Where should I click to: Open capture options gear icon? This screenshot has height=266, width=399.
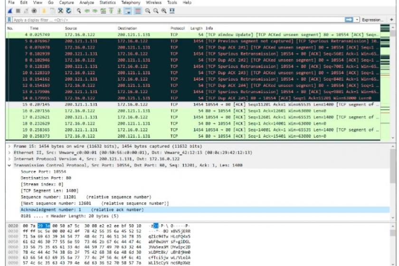click(x=34, y=11)
